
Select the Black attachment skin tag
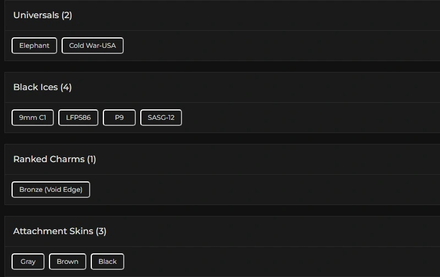[107, 262]
